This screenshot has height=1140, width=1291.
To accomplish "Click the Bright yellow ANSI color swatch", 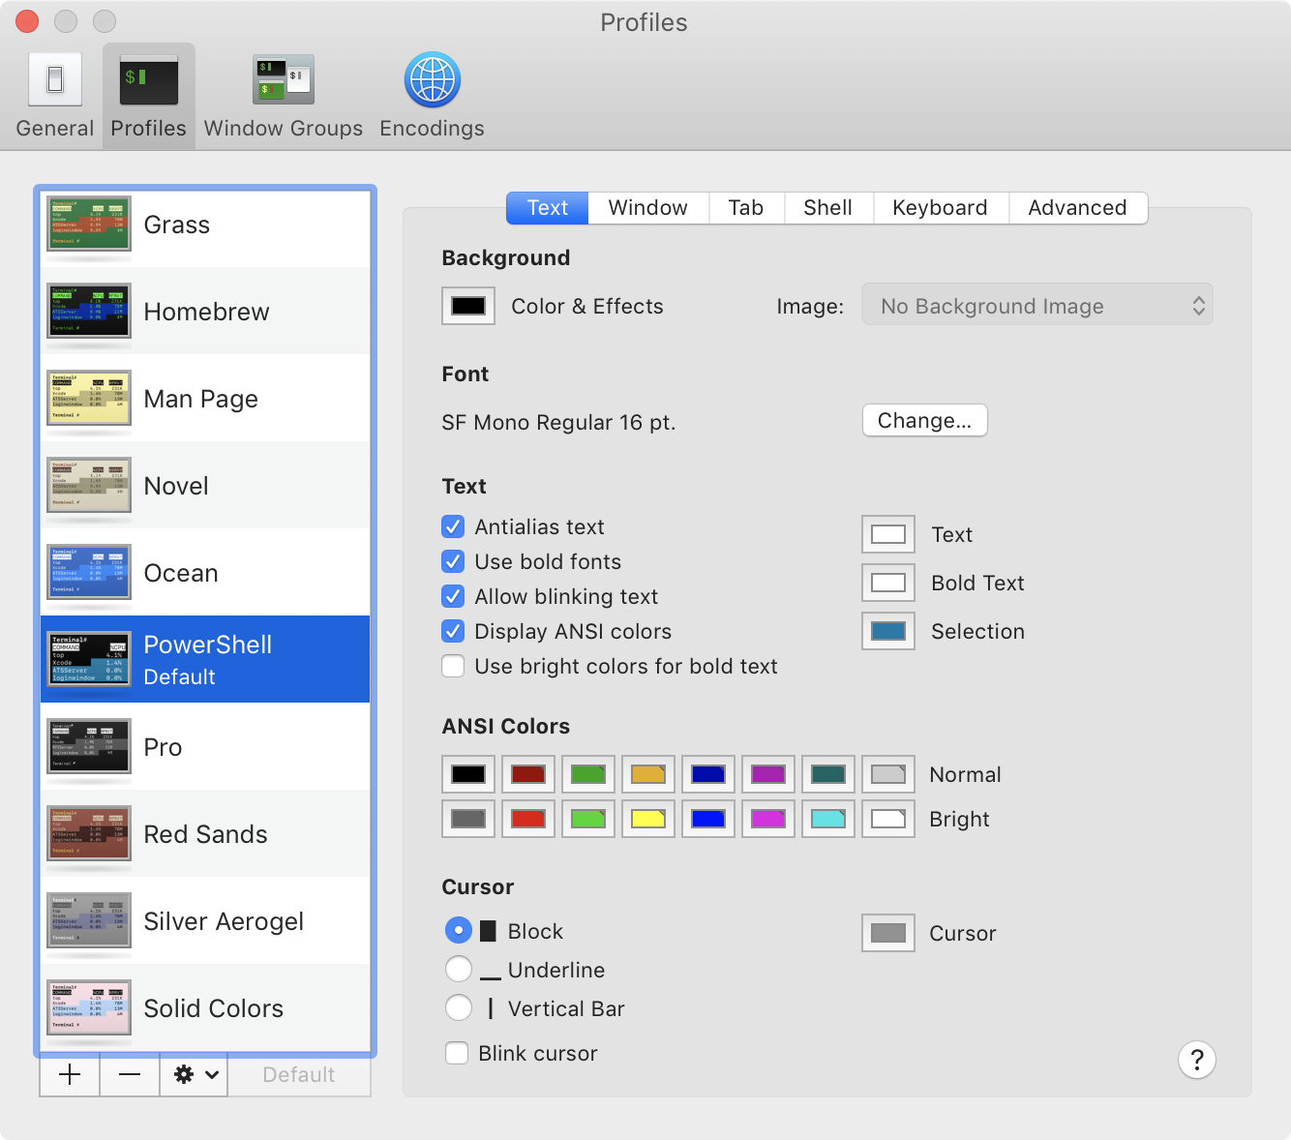I will coord(648,819).
